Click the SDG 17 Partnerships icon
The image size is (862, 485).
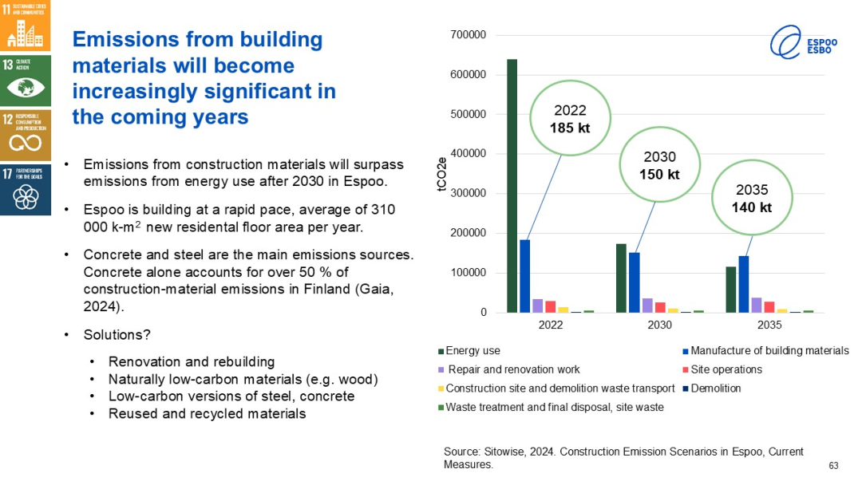26,189
